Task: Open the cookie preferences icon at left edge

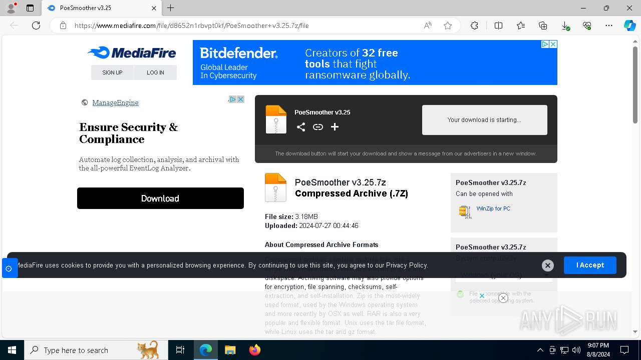Action: [x=9, y=268]
